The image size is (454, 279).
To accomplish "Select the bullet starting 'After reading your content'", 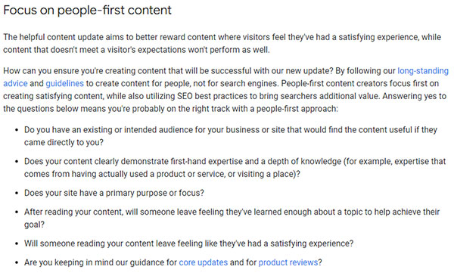I will click(x=232, y=219).
